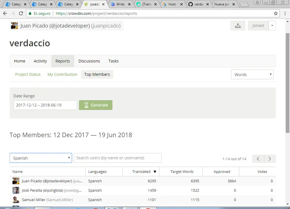290x209 pixels.
Task: Switch to the Host browser tab
Action: click(x=172, y=4)
